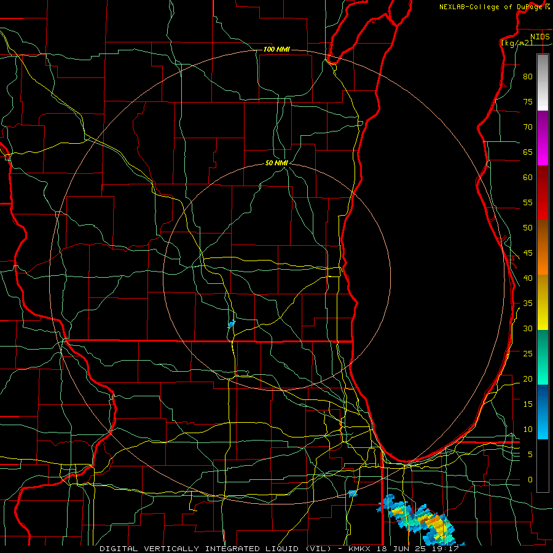Click the 65 value on the color scale
Viewport: 553px width, 553px height.
528,152
